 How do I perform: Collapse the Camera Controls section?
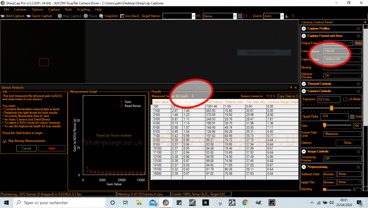[x=304, y=91]
